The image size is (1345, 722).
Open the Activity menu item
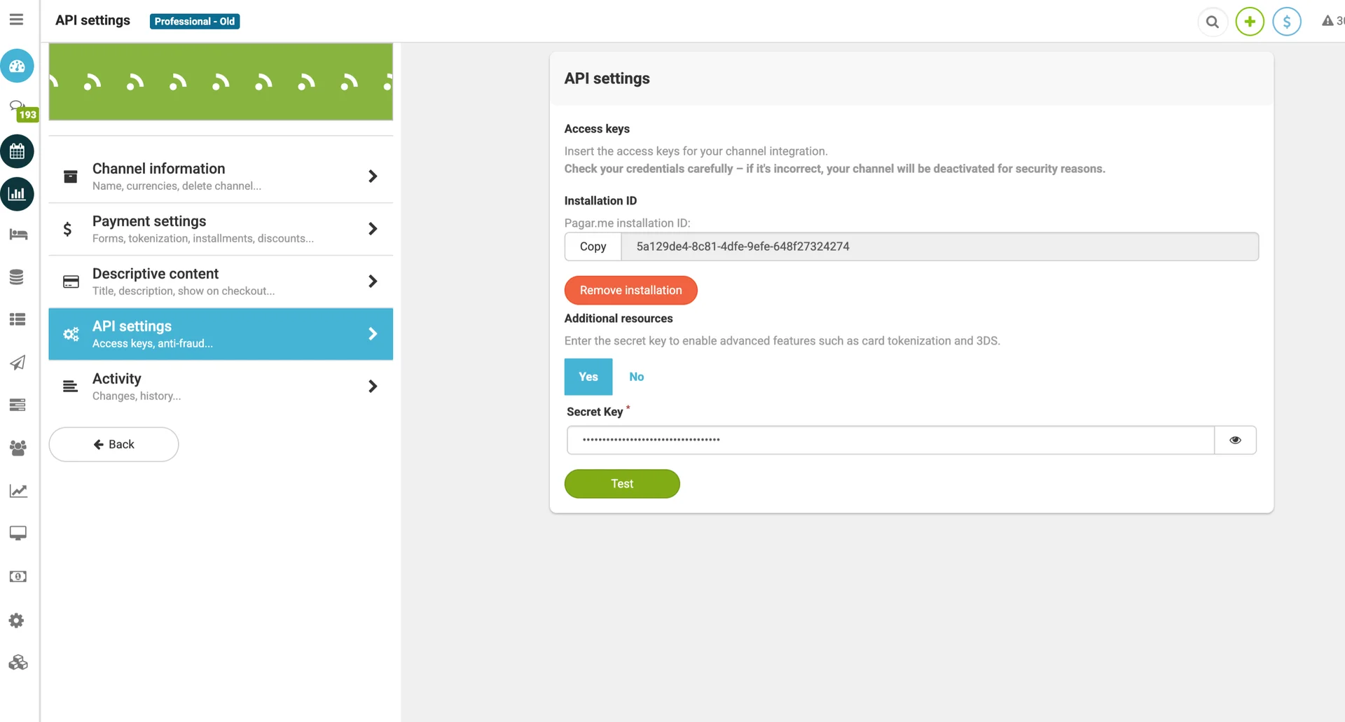click(221, 387)
